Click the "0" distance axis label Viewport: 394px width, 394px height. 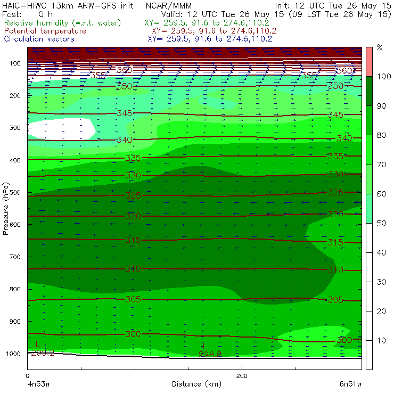pos(27,376)
